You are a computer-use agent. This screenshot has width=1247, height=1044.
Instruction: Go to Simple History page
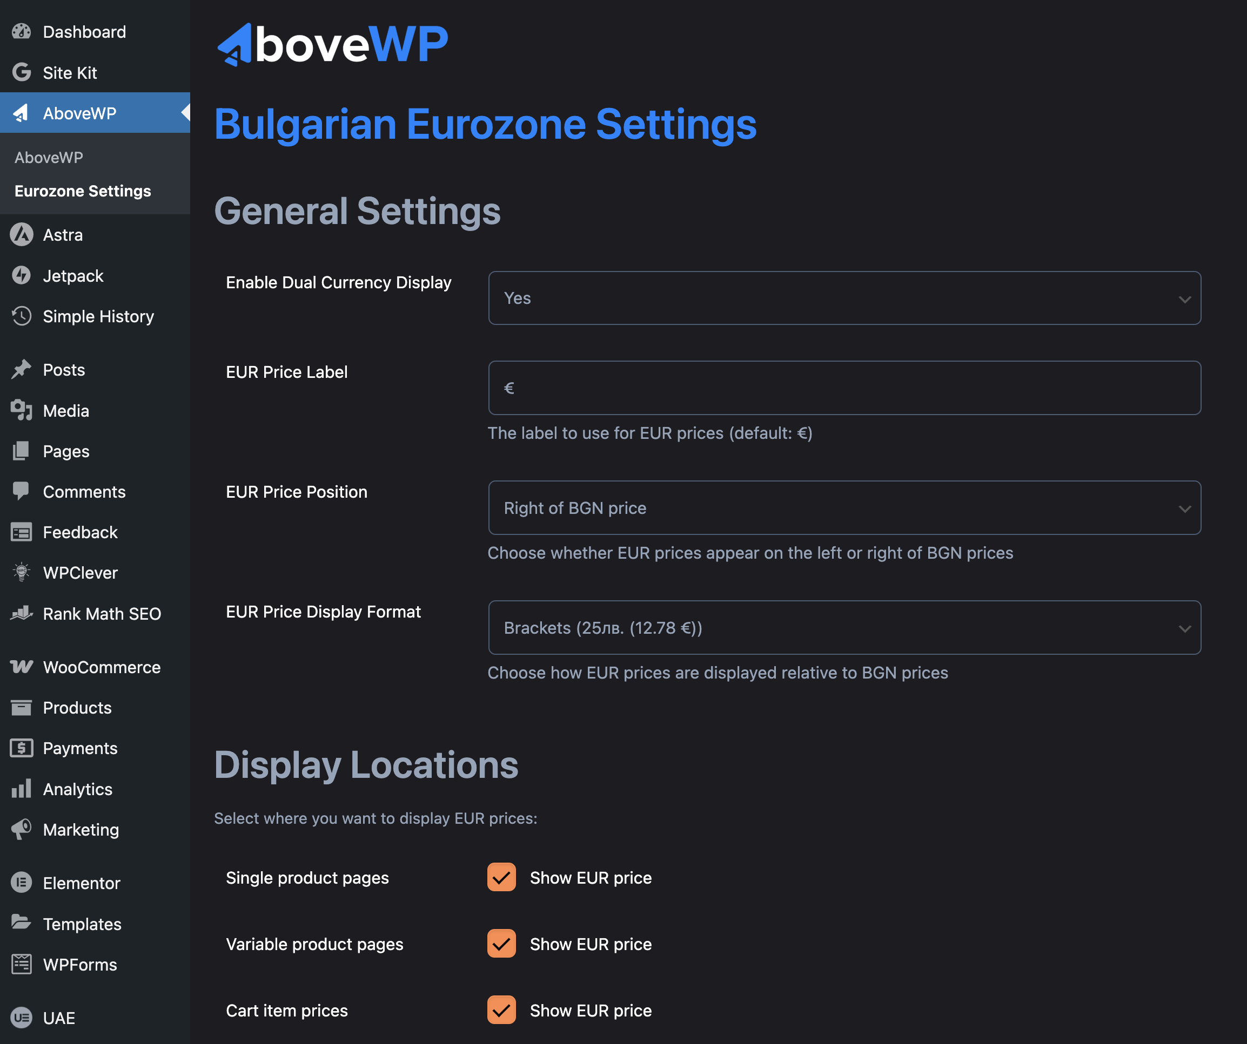[x=95, y=316]
